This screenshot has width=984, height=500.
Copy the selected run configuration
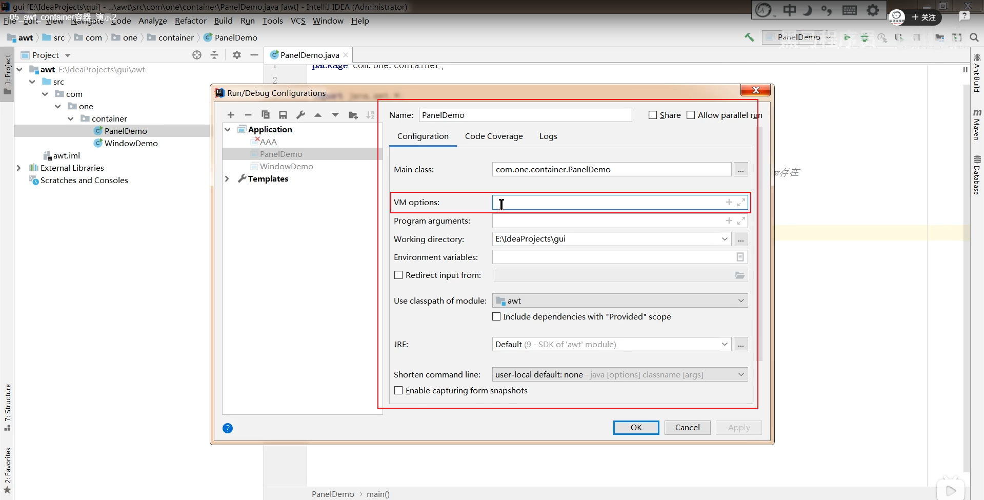266,115
